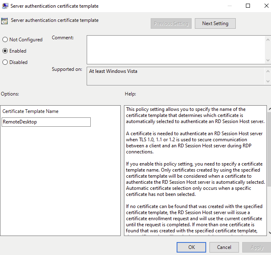Select the Not Configured option

[5, 40]
